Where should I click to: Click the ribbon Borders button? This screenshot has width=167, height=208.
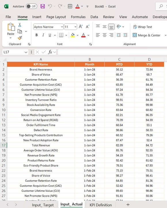61,35
